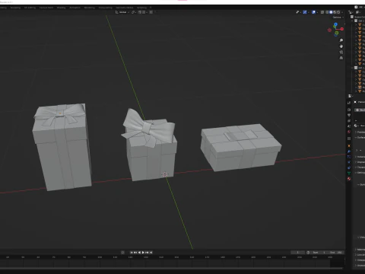Open the Animation workspace tab

[x=75, y=8]
